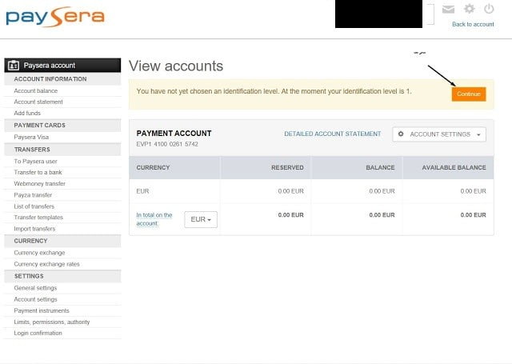Open Account balance in sidebar

[x=35, y=90]
